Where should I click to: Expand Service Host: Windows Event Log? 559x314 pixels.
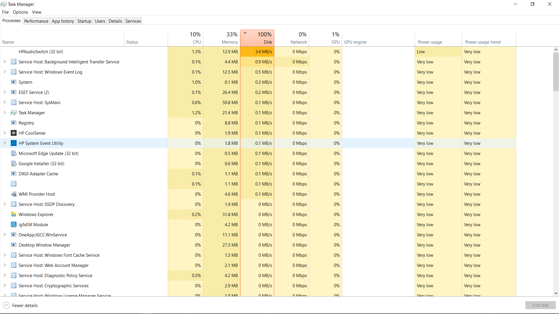pyautogui.click(x=5, y=72)
